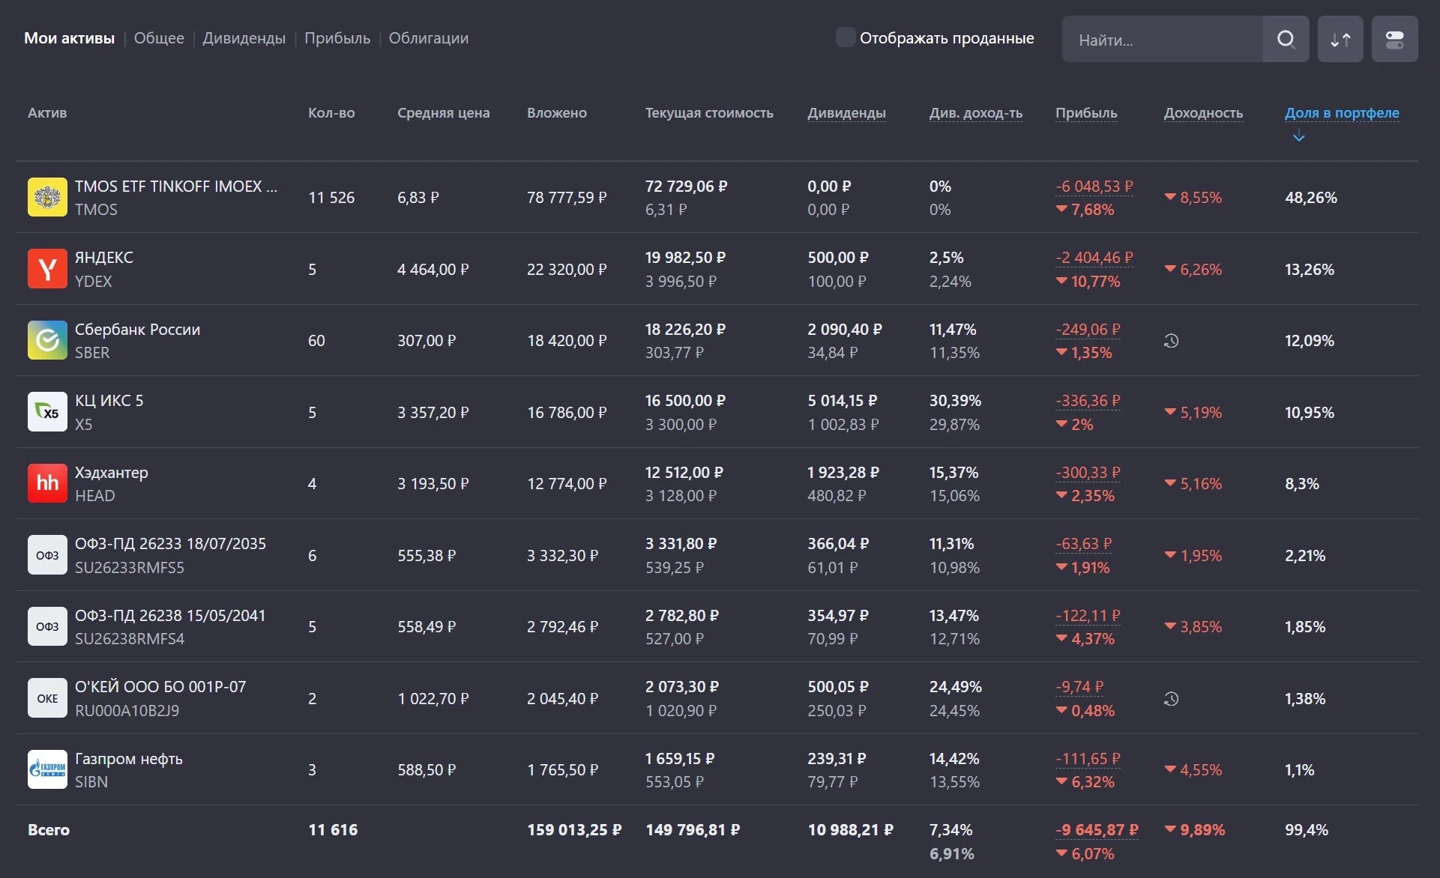Click the Вложено column header
This screenshot has width=1440, height=878.
[556, 113]
